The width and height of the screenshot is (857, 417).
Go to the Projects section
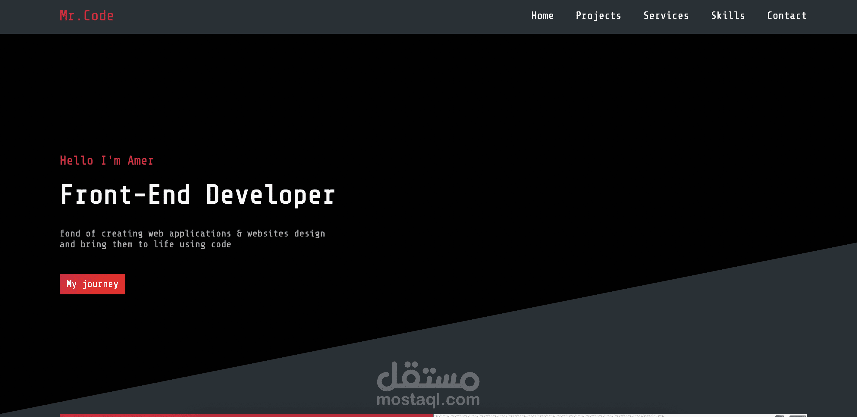(x=598, y=16)
